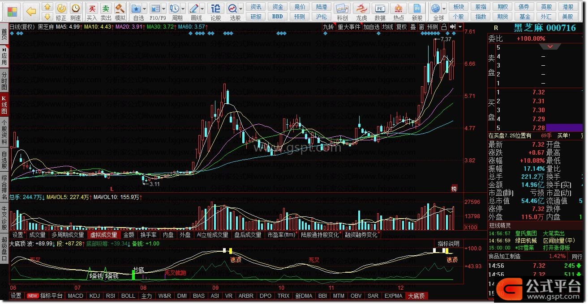Switch to the KDJ indicator tab
Screen dimensions: 588x304
click(94, 296)
